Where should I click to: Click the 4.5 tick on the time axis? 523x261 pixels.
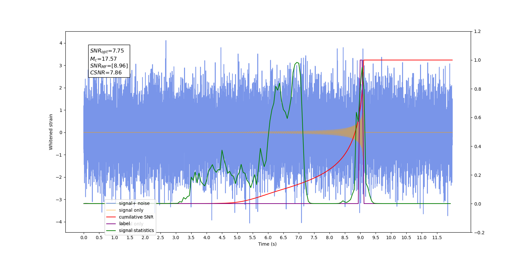click(222, 238)
